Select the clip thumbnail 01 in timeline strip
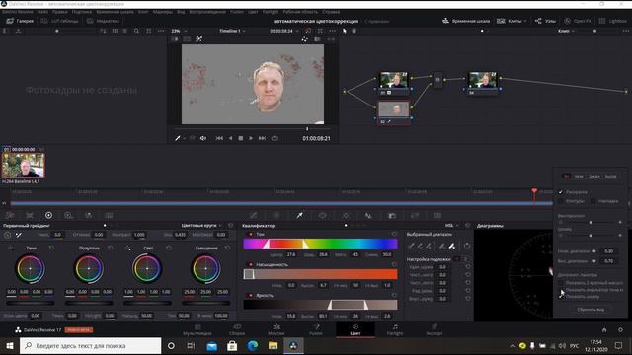The image size is (632, 355). 24,165
